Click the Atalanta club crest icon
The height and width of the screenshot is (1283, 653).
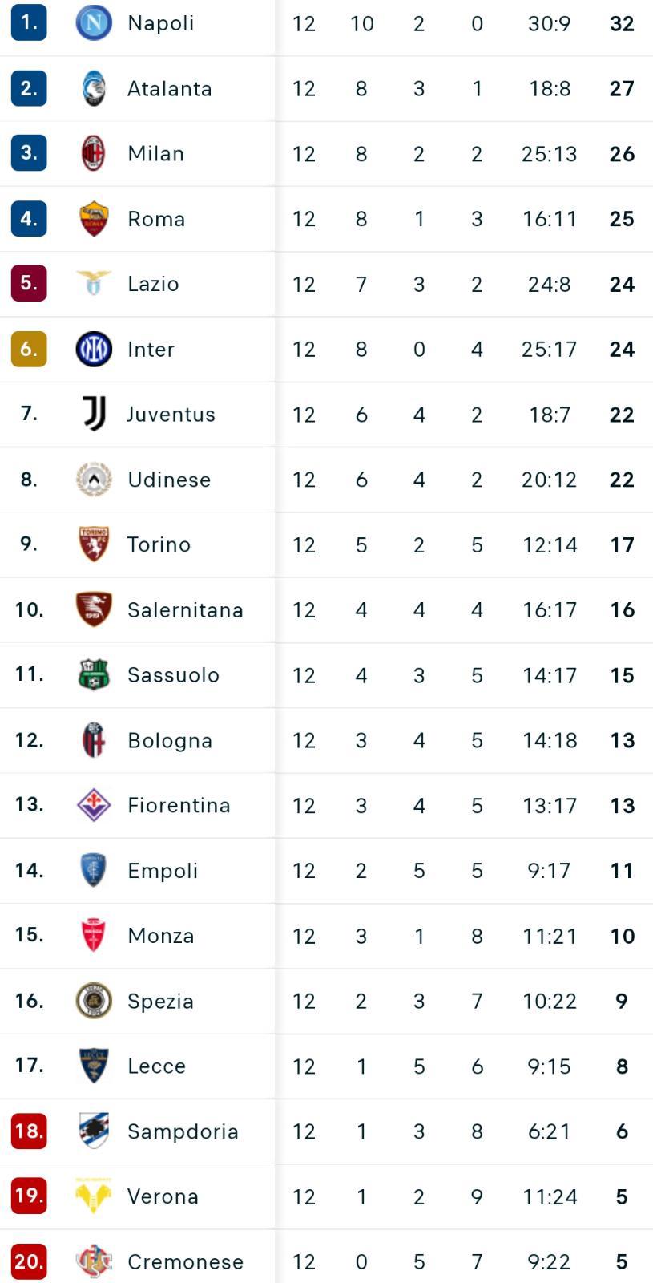pos(94,88)
